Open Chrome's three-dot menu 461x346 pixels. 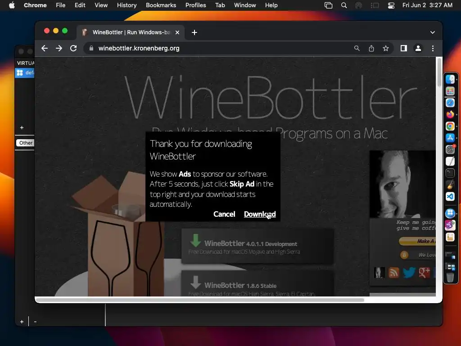coord(433,48)
